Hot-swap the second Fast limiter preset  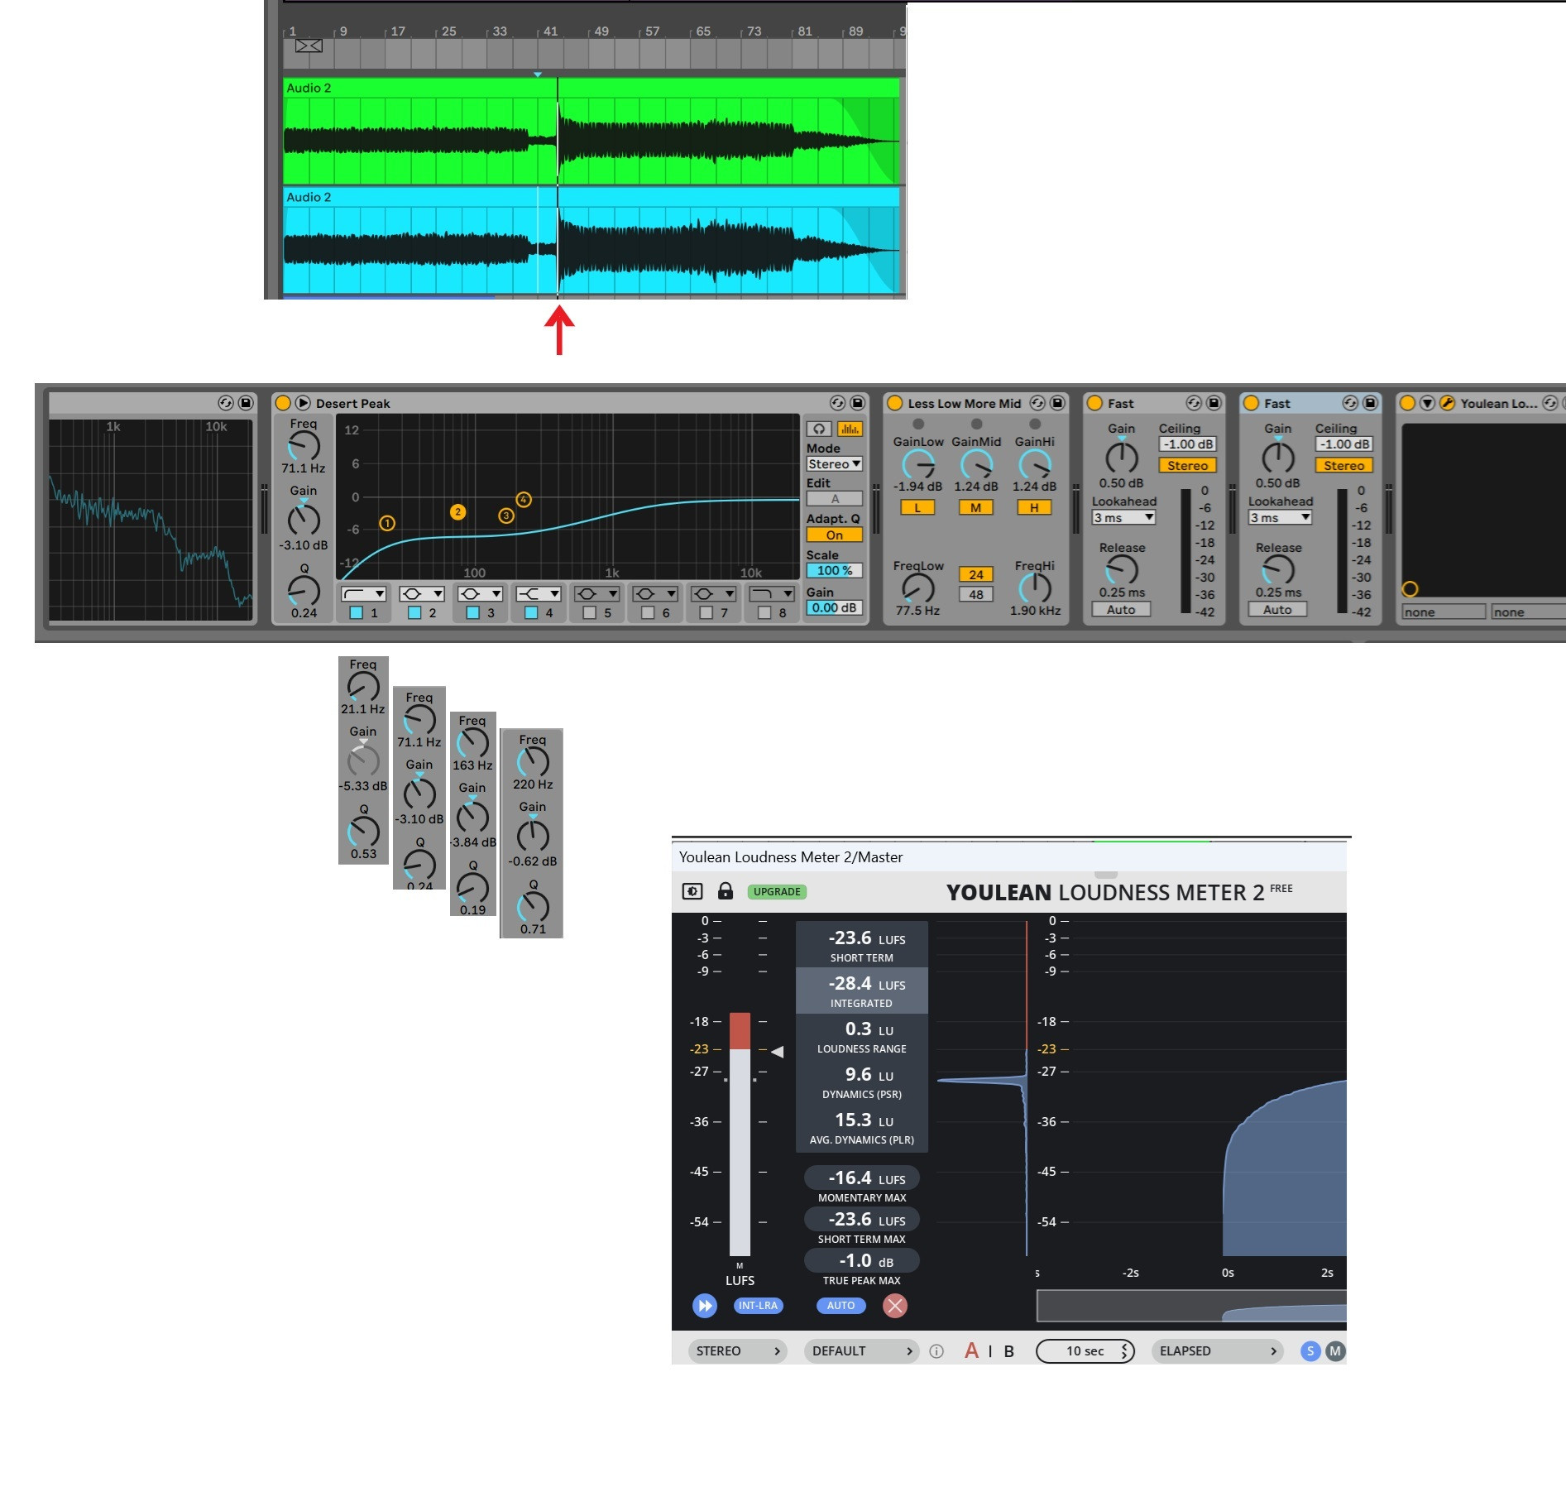point(1349,403)
